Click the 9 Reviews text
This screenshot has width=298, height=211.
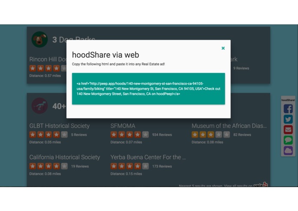(x=241, y=68)
